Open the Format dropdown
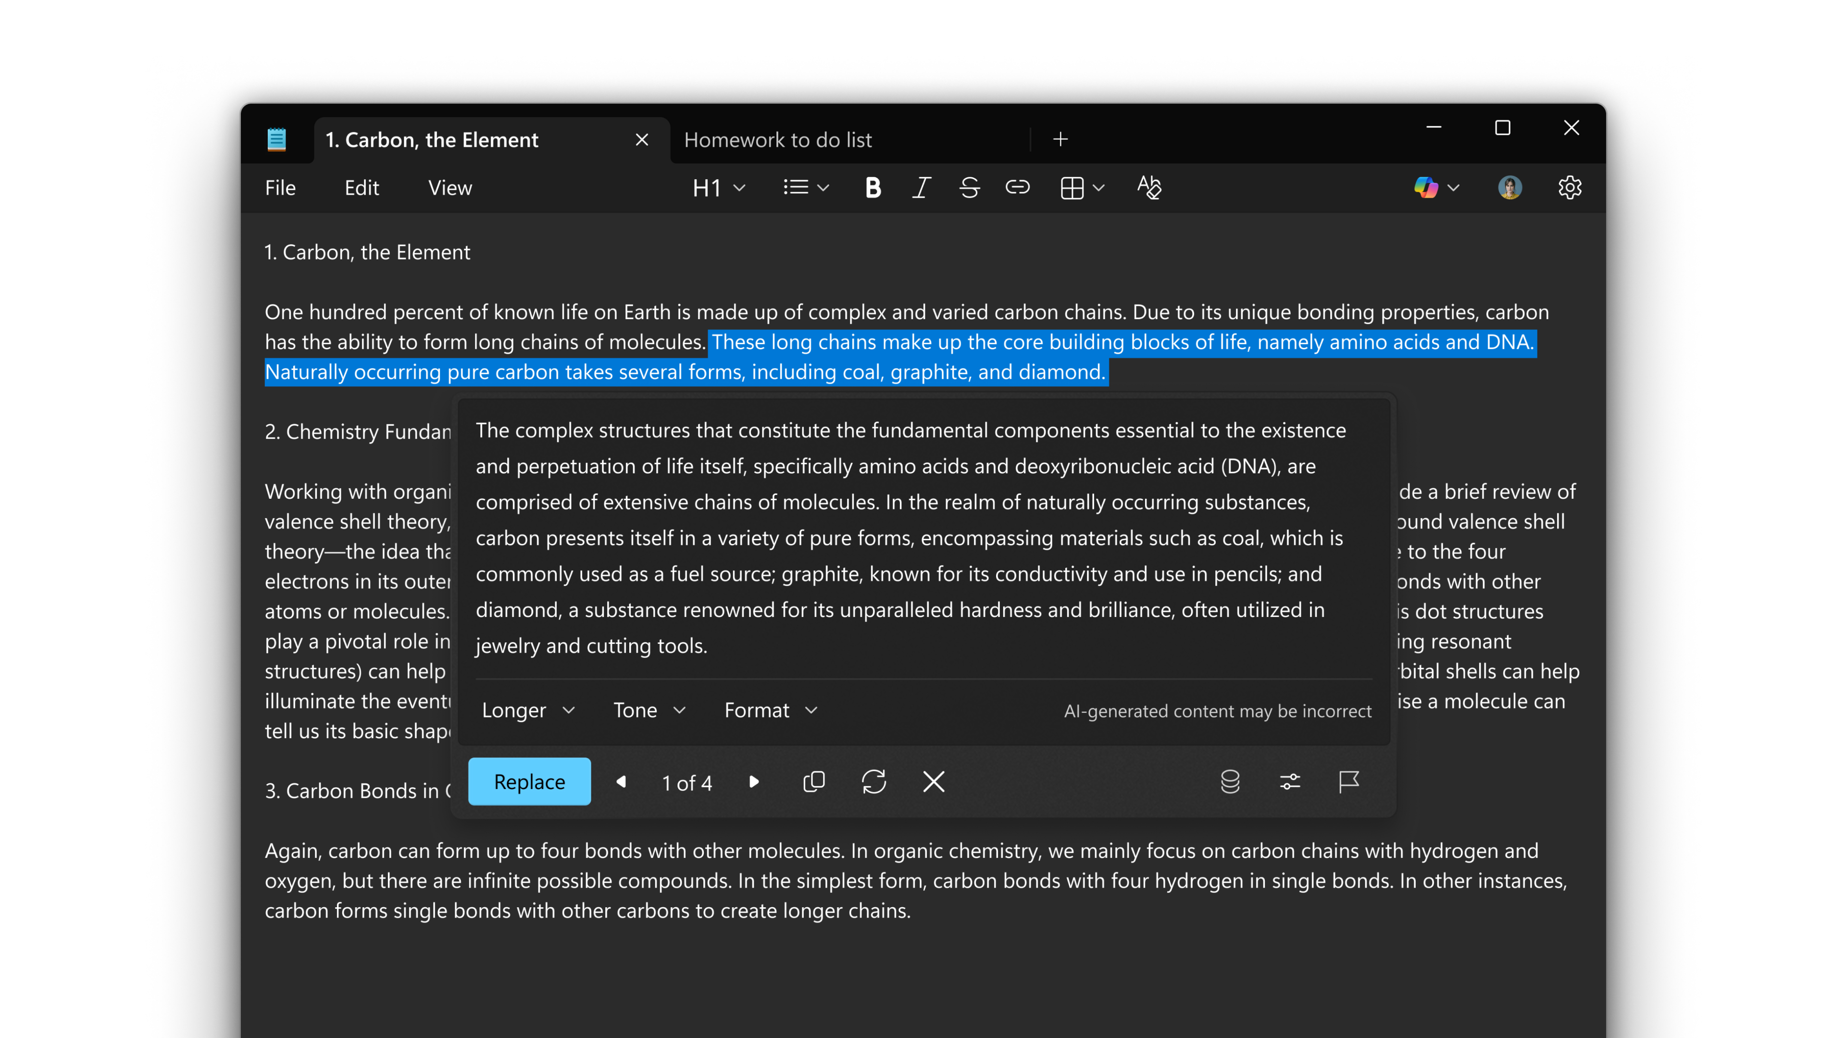 click(x=770, y=710)
